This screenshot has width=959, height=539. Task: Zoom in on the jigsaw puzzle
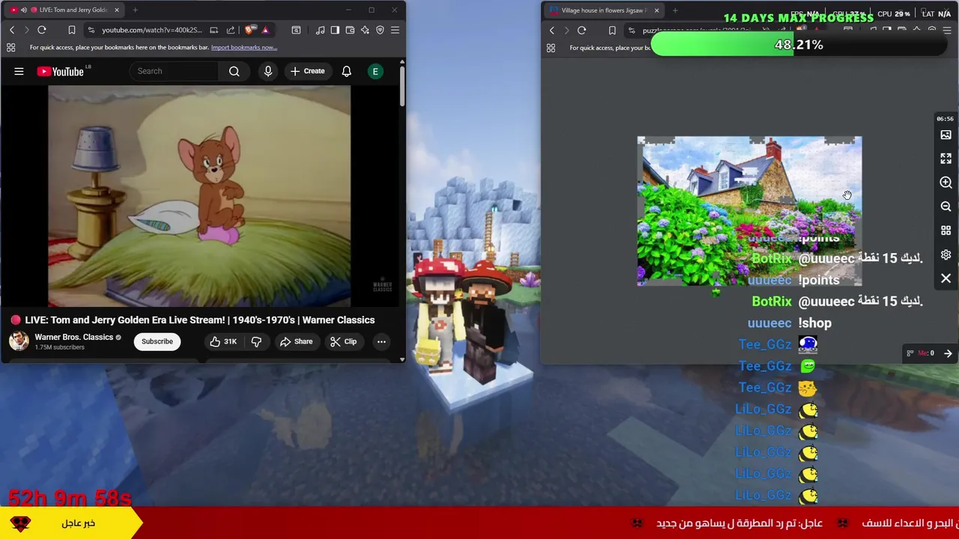coord(946,183)
